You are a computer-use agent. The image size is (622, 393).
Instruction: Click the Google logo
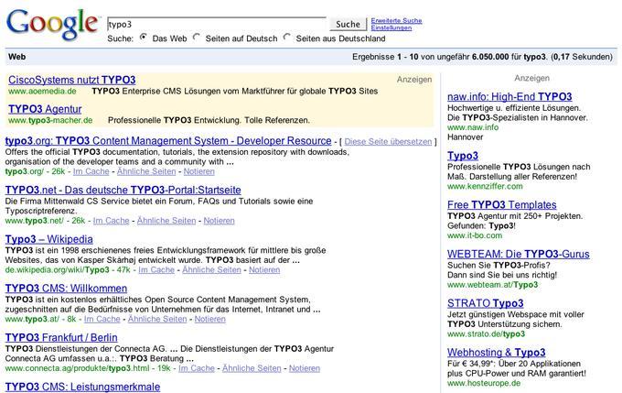[x=52, y=25]
